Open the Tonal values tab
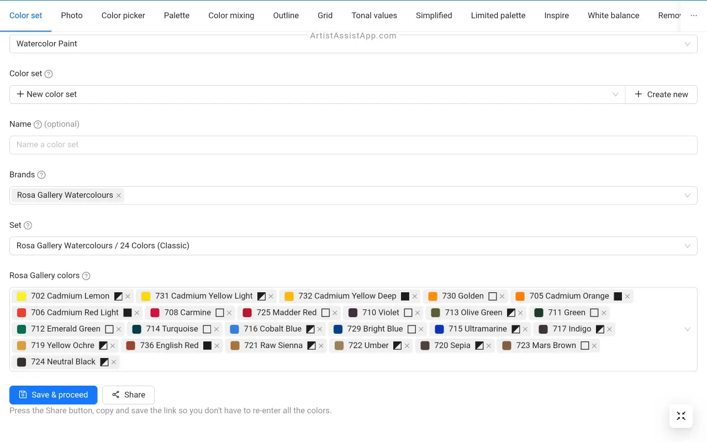The image size is (707, 442). pyautogui.click(x=374, y=15)
